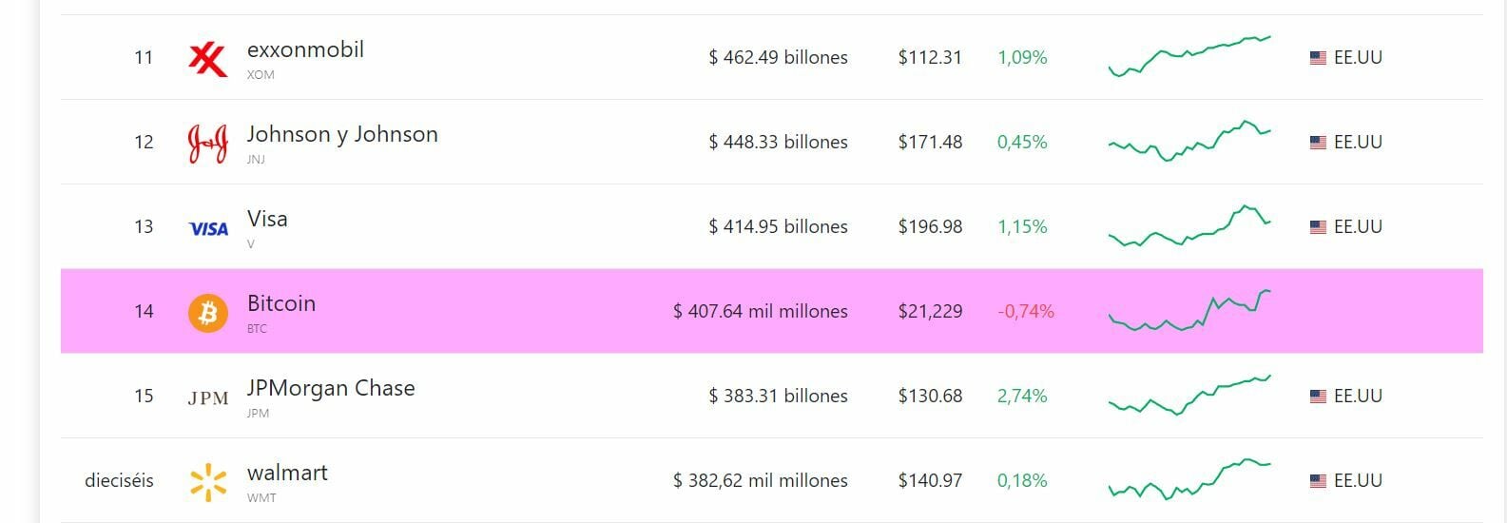Screen dimensions: 1507x523
Task: Click the orange Bitcoin logo icon
Action: click(x=208, y=313)
